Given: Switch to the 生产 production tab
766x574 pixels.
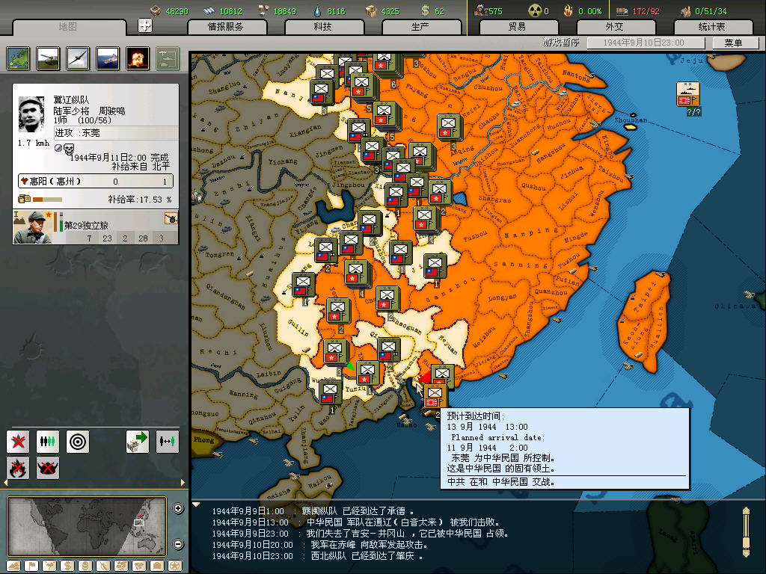Looking at the screenshot, I should tap(420, 27).
